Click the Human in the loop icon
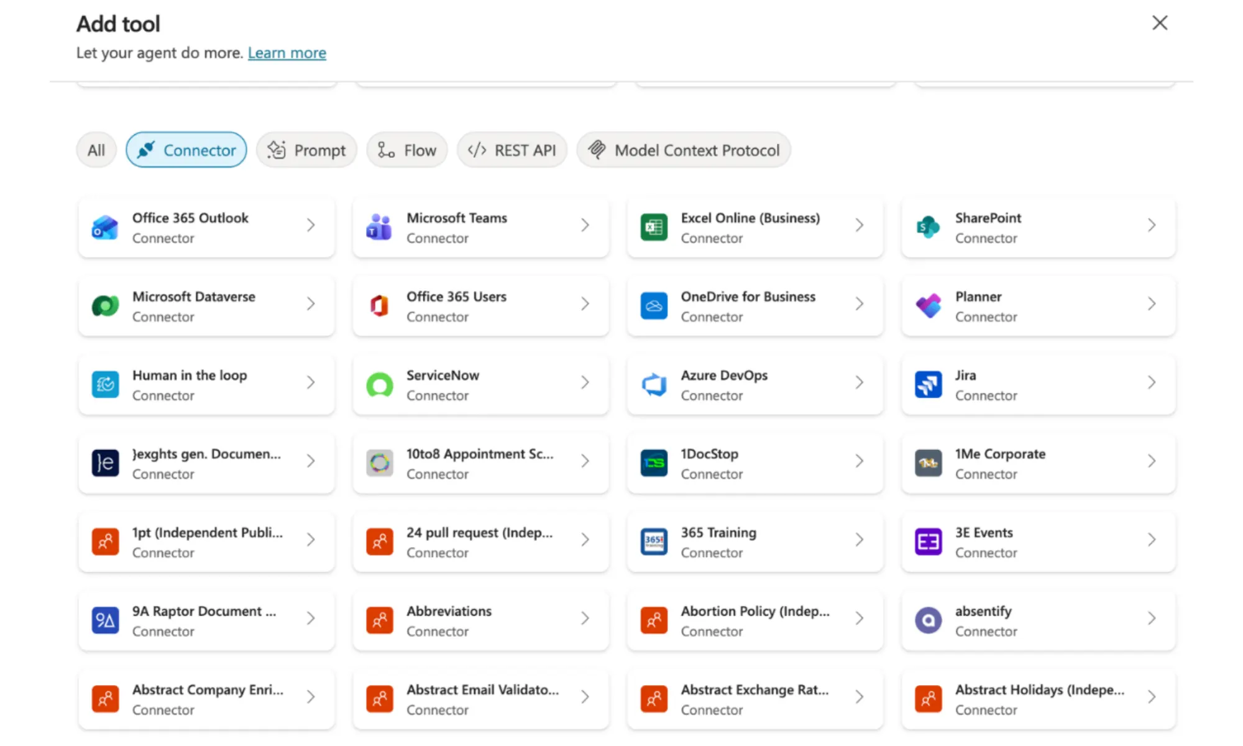Viewport: 1243px width, 746px height. click(105, 385)
